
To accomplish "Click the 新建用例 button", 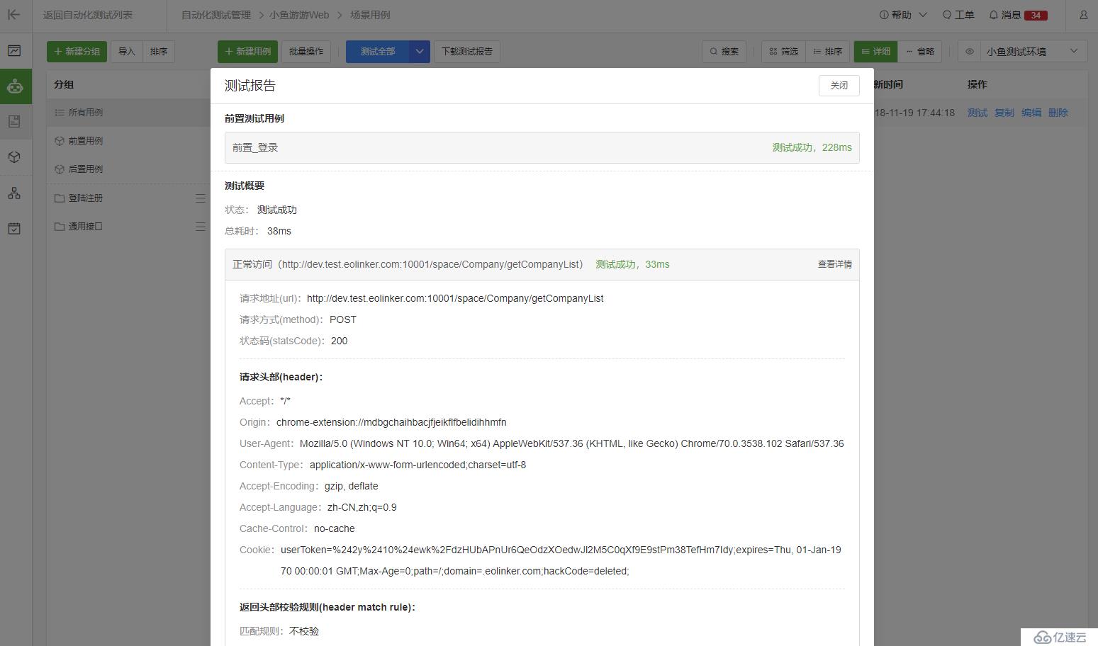I will tap(247, 51).
